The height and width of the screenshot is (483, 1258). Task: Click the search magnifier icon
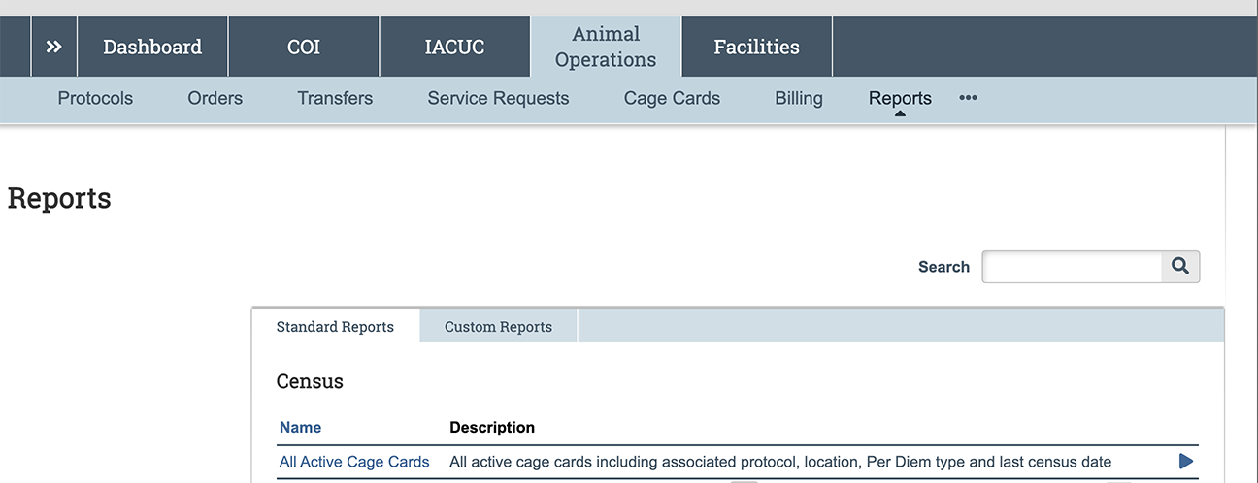point(1180,267)
